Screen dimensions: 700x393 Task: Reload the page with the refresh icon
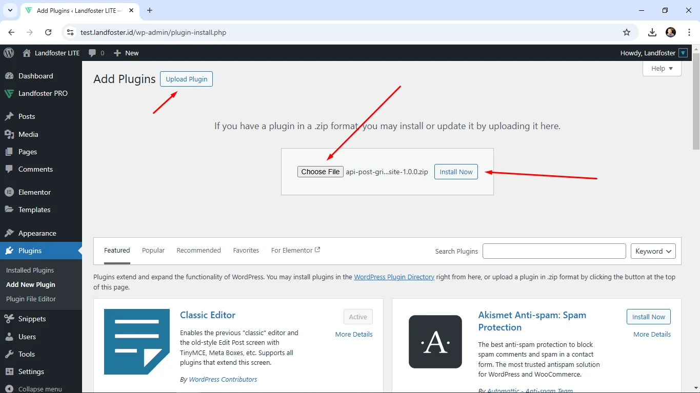[48, 32]
